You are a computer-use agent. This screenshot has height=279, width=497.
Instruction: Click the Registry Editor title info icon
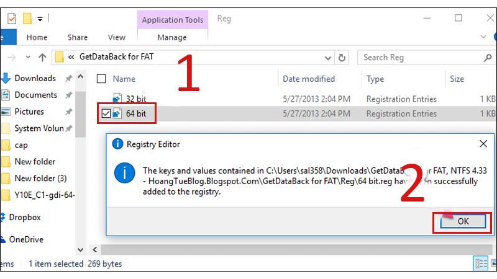point(117,144)
